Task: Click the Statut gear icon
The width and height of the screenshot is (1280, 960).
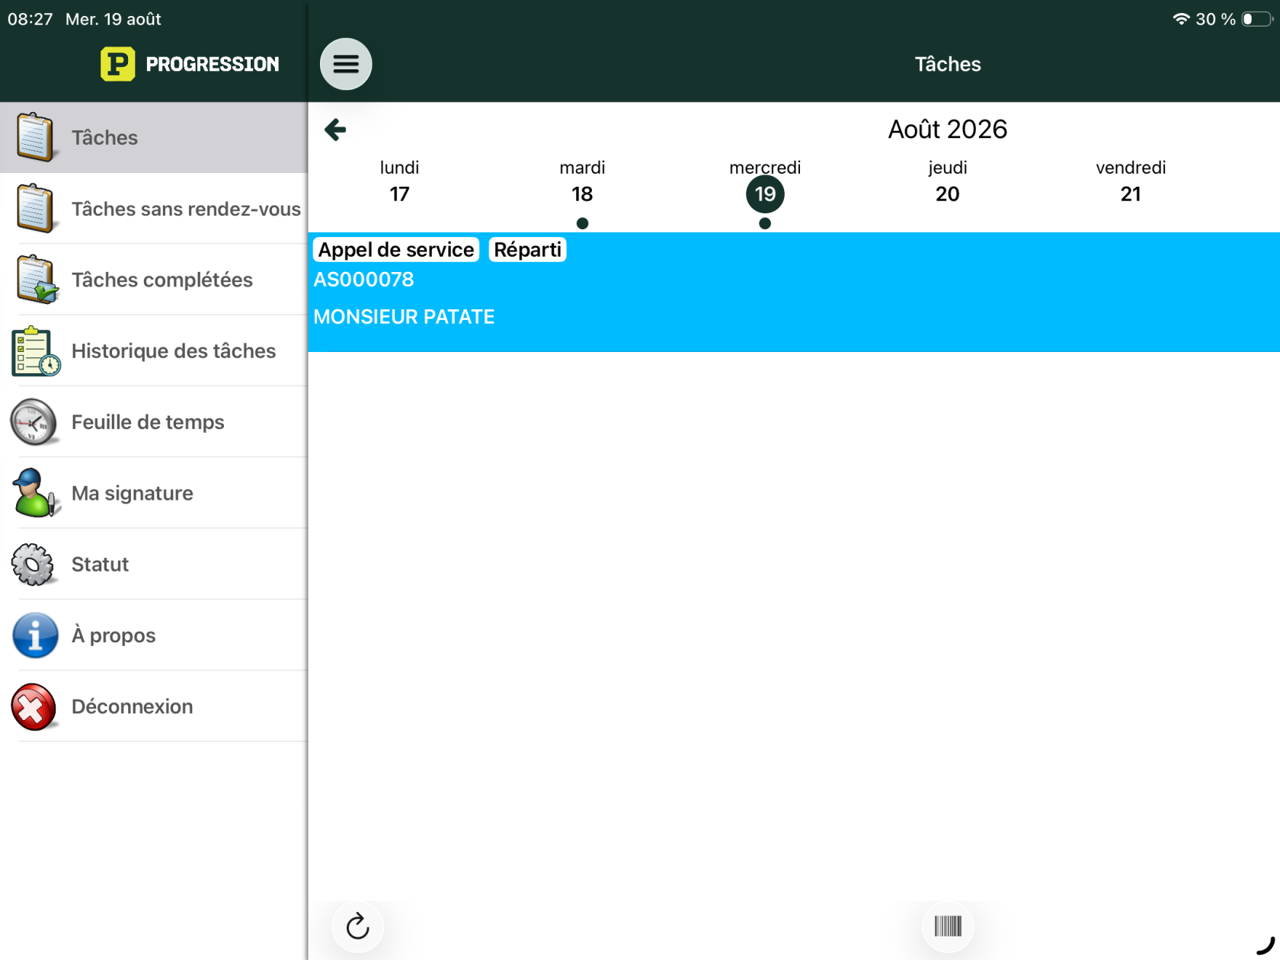Action: (x=33, y=564)
